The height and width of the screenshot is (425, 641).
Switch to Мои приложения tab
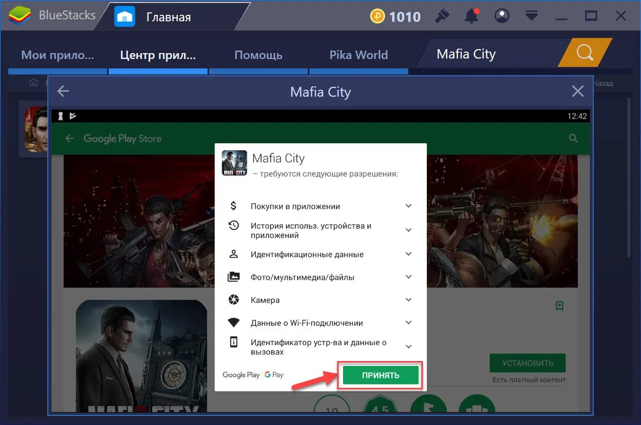[58, 55]
